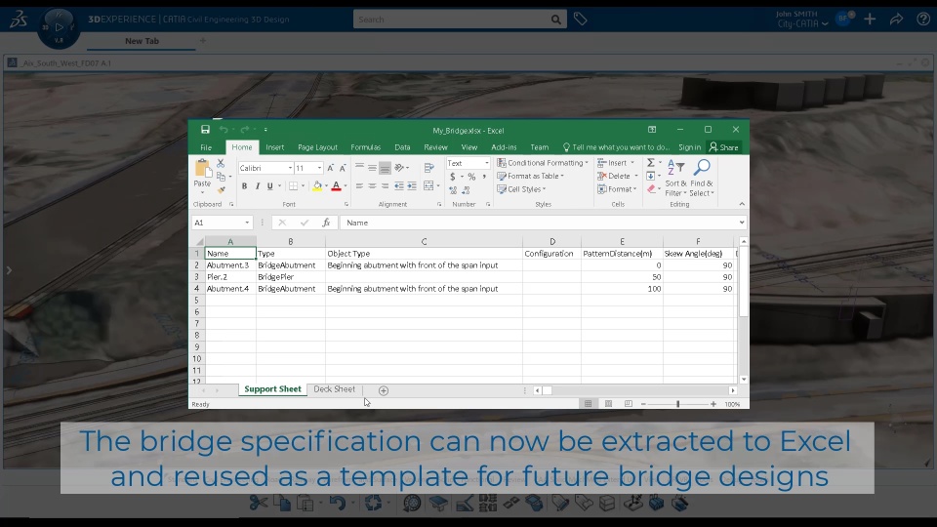Open the font size 11 dropdown
937x527 pixels.
pyautogui.click(x=319, y=168)
